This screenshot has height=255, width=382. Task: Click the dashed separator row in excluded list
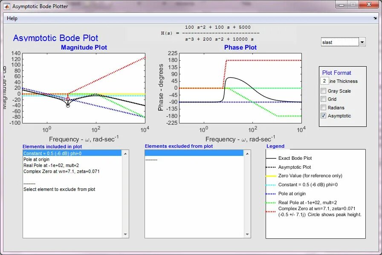tap(194, 160)
